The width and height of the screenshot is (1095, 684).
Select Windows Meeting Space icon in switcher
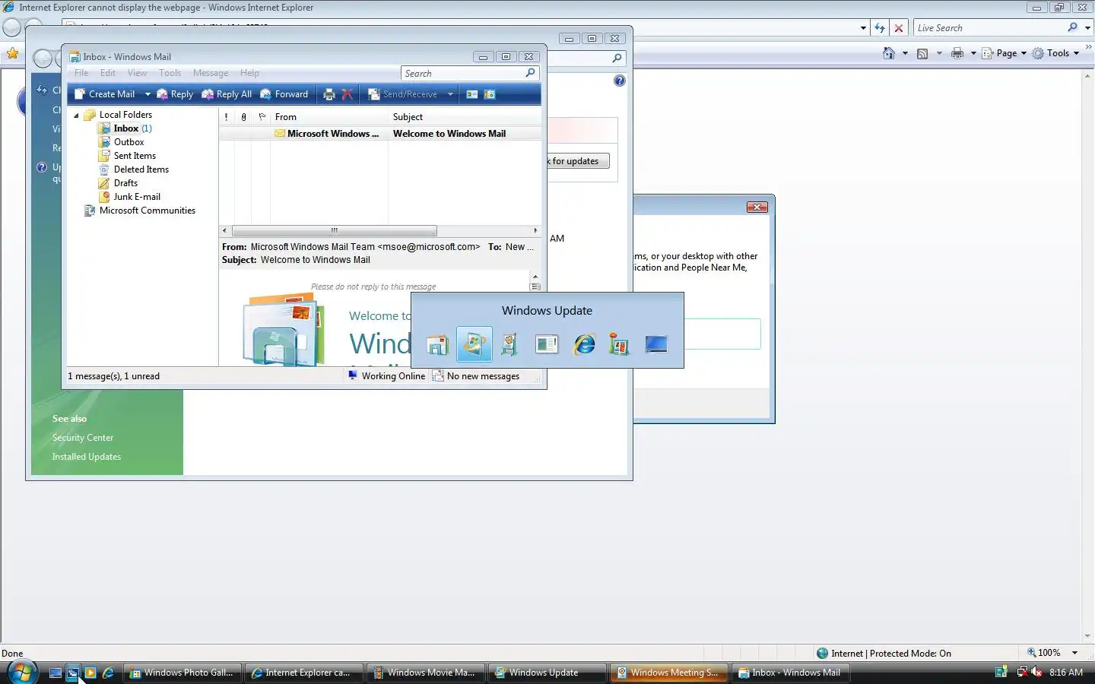tap(509, 344)
